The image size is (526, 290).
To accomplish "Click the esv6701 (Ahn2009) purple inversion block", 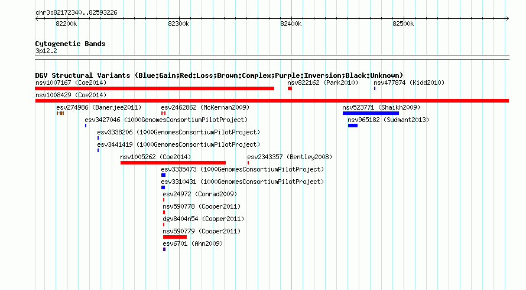I will (164, 249).
